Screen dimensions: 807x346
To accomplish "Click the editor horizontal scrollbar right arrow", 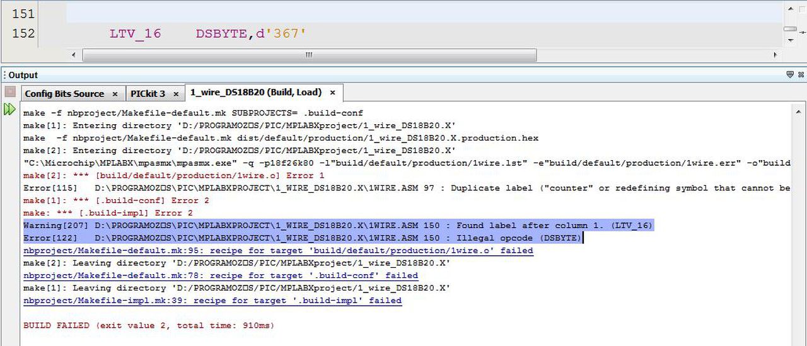I will [775, 55].
